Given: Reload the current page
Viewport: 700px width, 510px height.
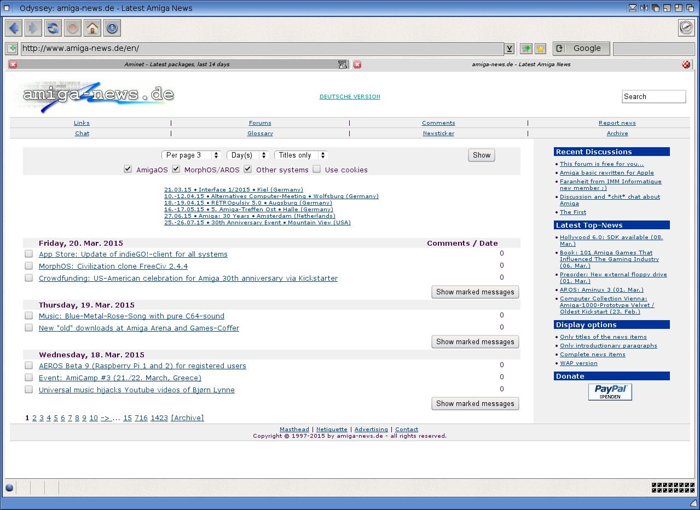Looking at the screenshot, I should 53,28.
